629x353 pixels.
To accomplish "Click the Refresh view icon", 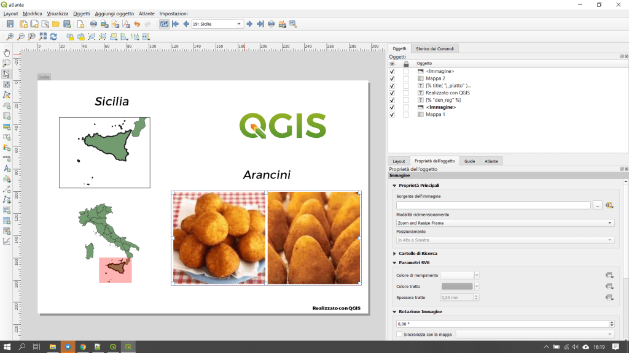I will point(54,37).
